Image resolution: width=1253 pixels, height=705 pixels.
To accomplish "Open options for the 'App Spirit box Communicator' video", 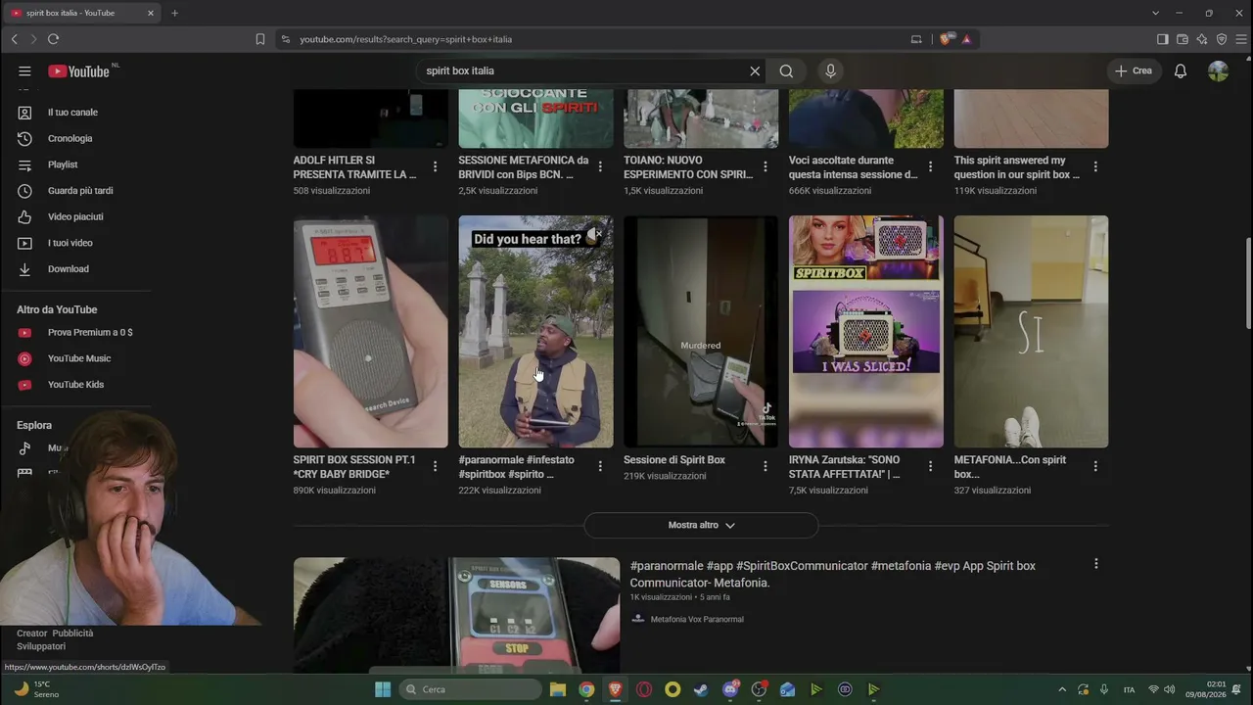I will 1095,564.
